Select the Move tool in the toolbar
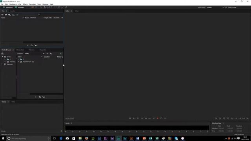Image resolution: width=251 pixels, height=141 pixels. (41, 7)
